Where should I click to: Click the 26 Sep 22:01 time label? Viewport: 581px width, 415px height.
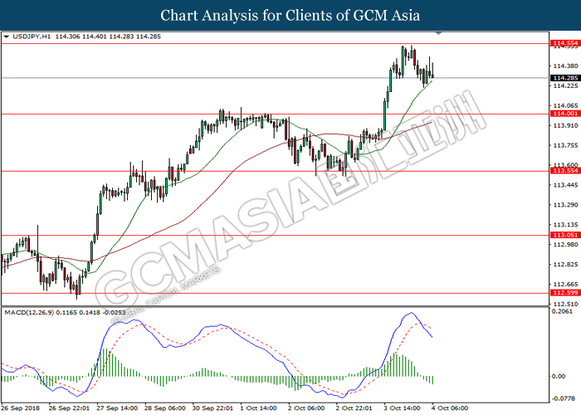[69, 408]
